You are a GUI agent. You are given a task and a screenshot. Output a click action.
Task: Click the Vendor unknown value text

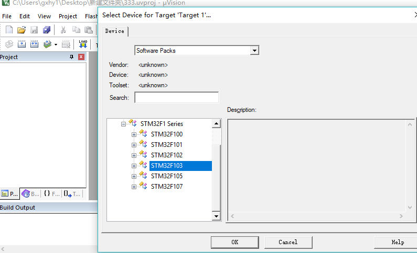pos(153,65)
